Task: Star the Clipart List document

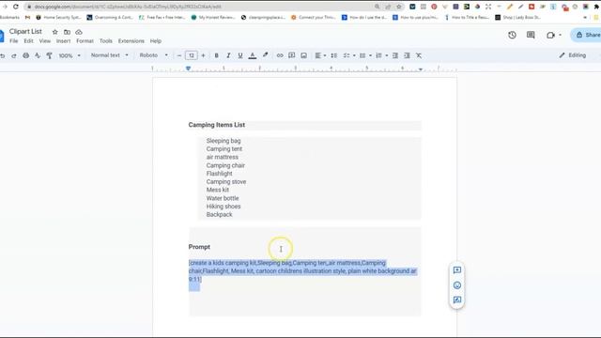Action: pyautogui.click(x=54, y=32)
